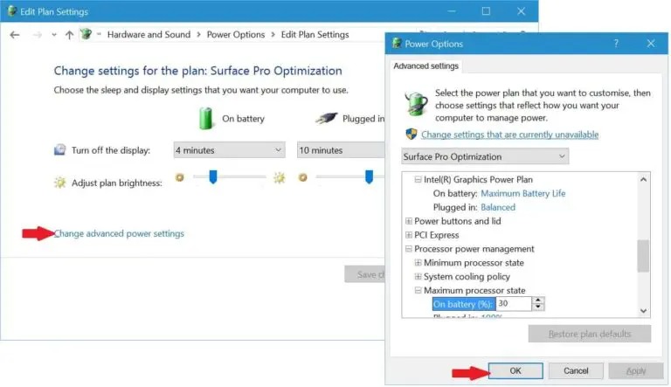Click the On battery percent value field

(x=514, y=304)
